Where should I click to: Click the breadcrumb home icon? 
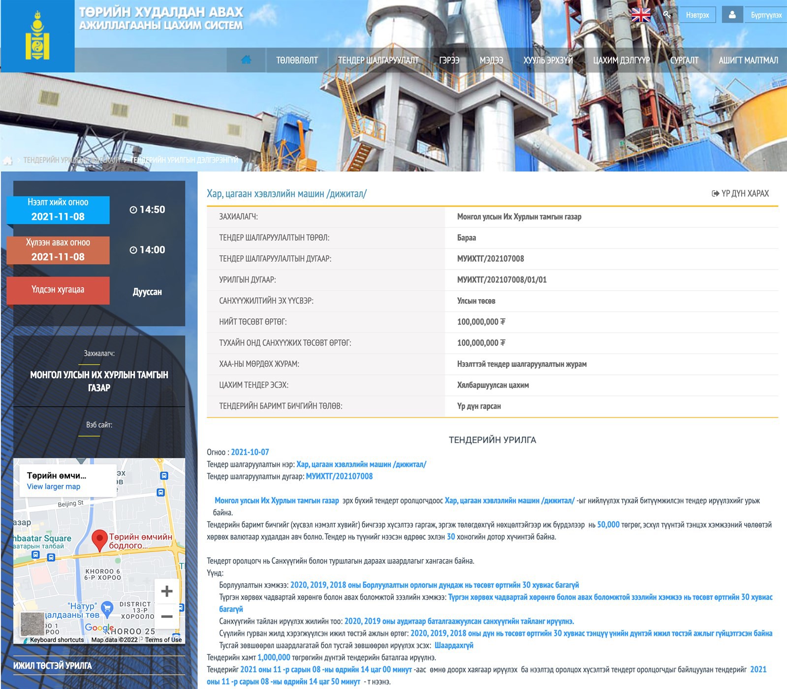pos(8,160)
